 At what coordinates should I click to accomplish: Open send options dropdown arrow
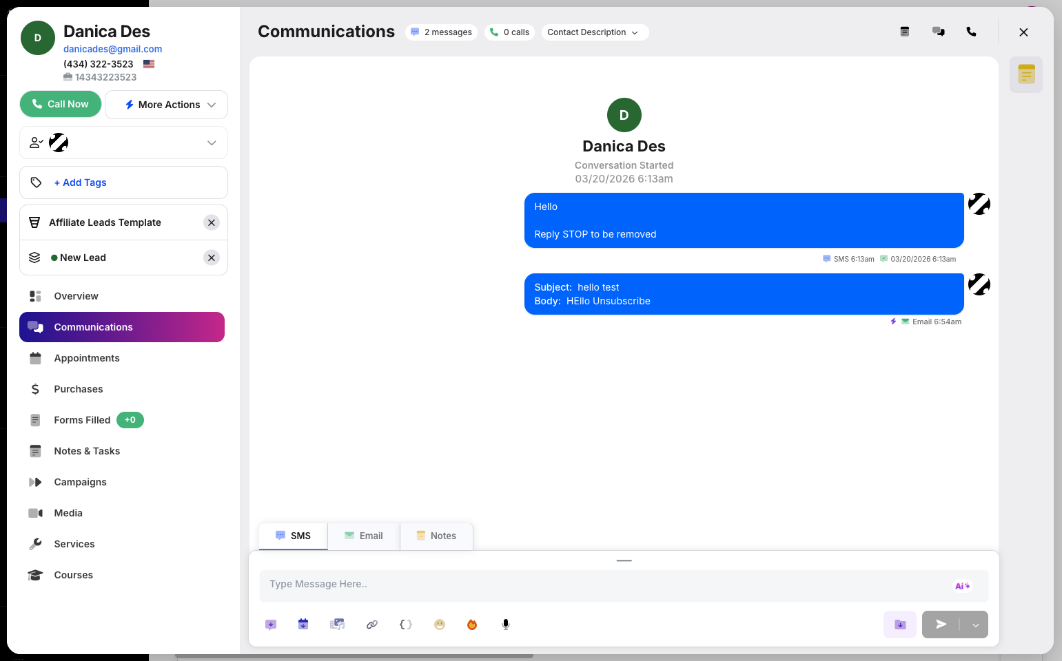click(975, 625)
